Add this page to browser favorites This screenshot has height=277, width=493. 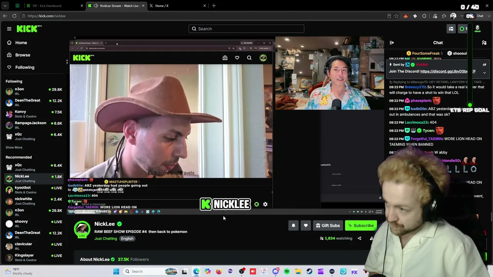pos(396,16)
